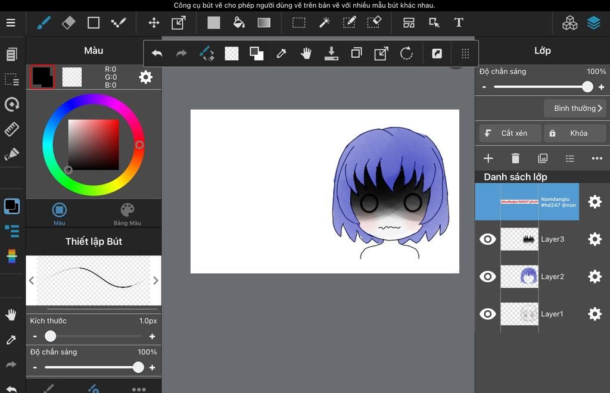Screen dimensions: 610x393
Task: Decrease brush size with Kích thước minus
Action: tap(35, 336)
